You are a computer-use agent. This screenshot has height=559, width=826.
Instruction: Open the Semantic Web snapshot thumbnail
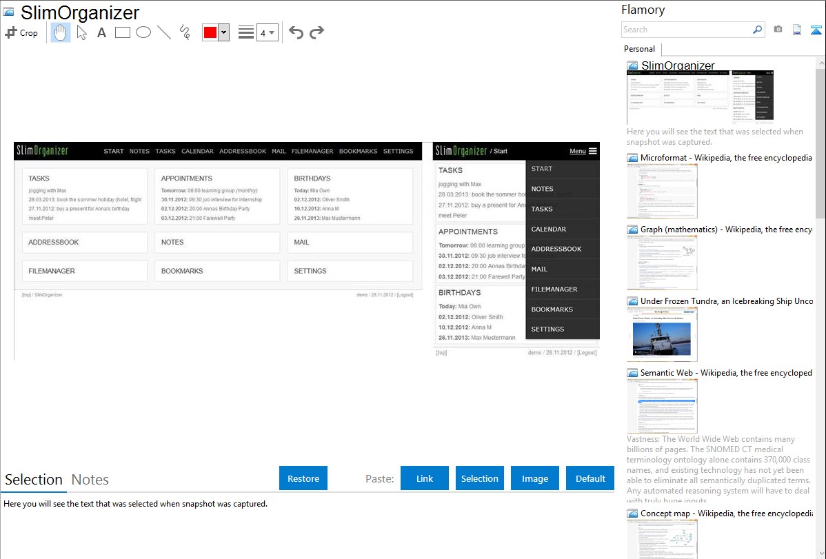coord(662,406)
